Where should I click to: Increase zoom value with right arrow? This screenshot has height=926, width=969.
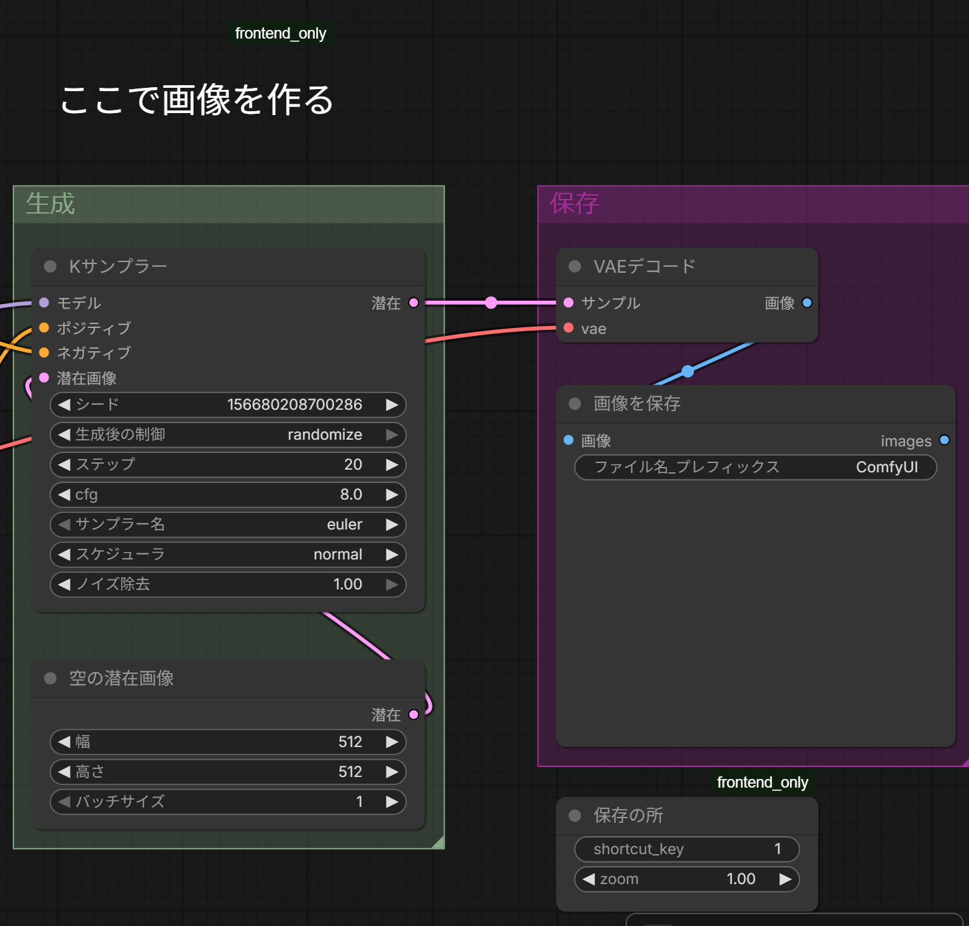coord(785,879)
